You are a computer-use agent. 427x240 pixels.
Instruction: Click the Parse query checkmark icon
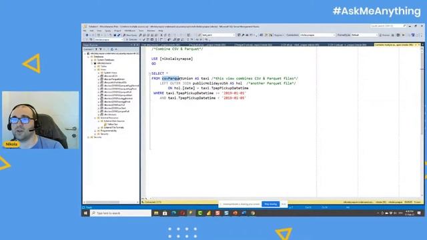(144, 40)
